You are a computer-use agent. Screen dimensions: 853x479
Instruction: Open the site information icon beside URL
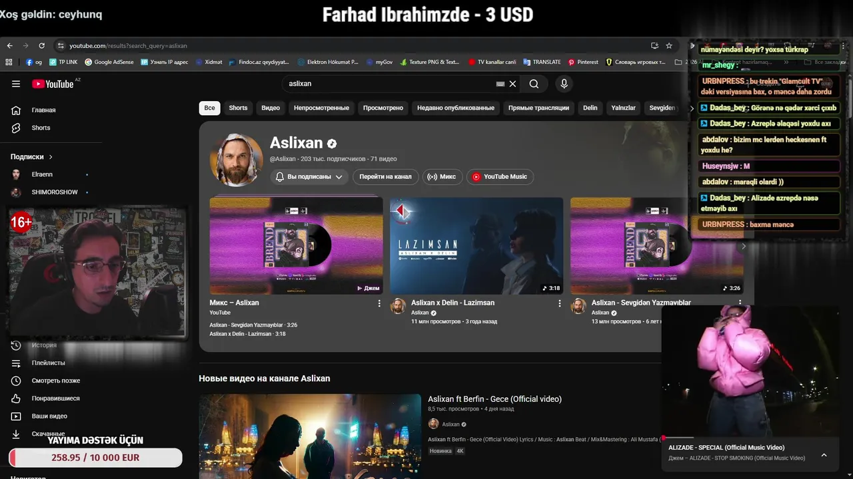click(61, 46)
